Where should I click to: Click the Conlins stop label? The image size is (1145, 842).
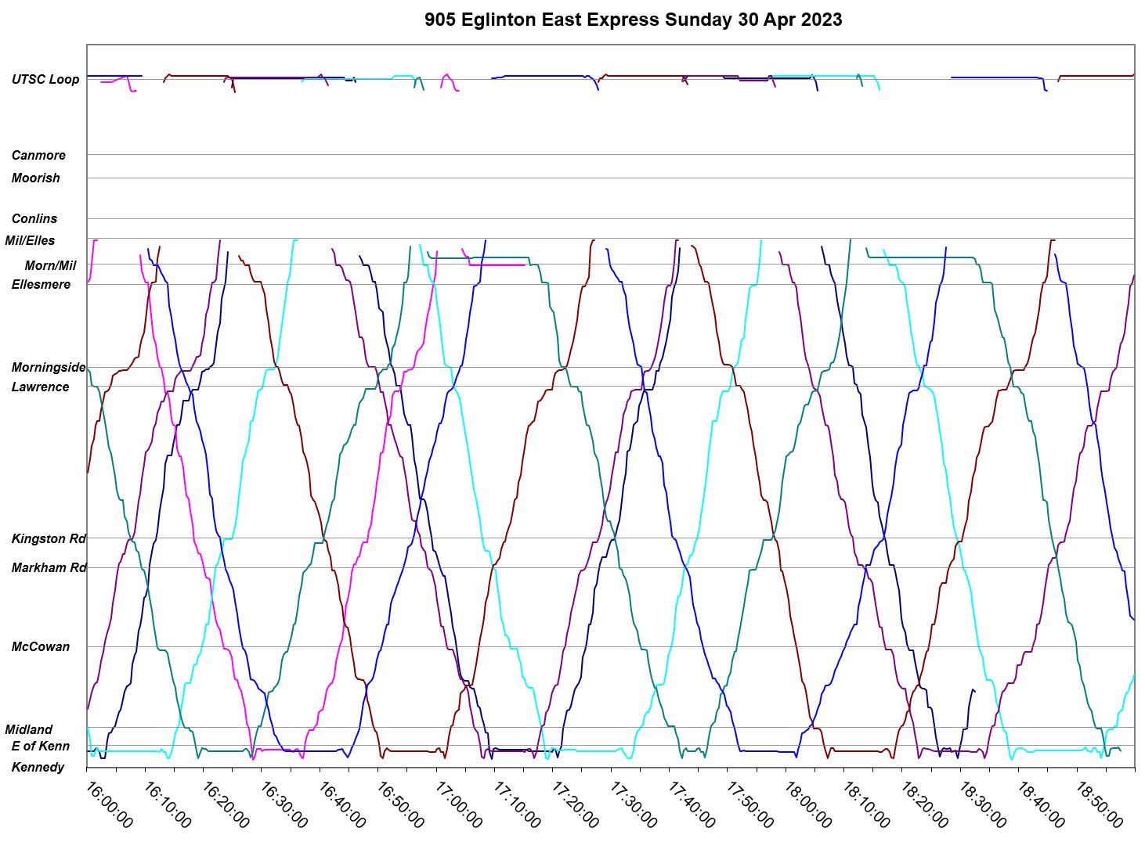pyautogui.click(x=34, y=219)
